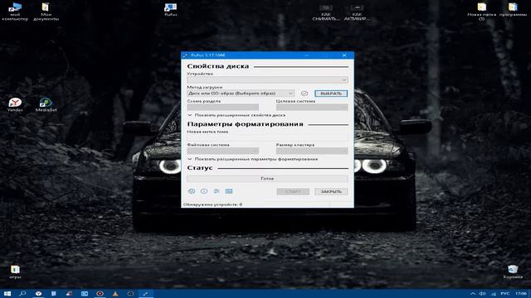Select the MediaGet desktop icon
The image size is (531, 298).
[46, 105]
